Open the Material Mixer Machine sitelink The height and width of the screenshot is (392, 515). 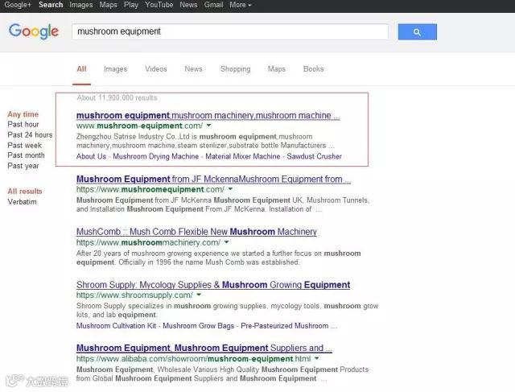[243, 156]
